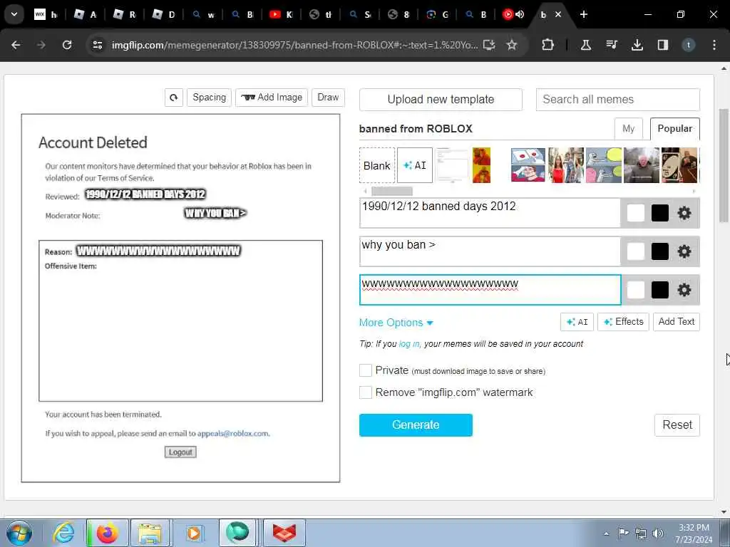
Task: Open settings gear for the 'wwwww' text box
Action: [684, 290]
